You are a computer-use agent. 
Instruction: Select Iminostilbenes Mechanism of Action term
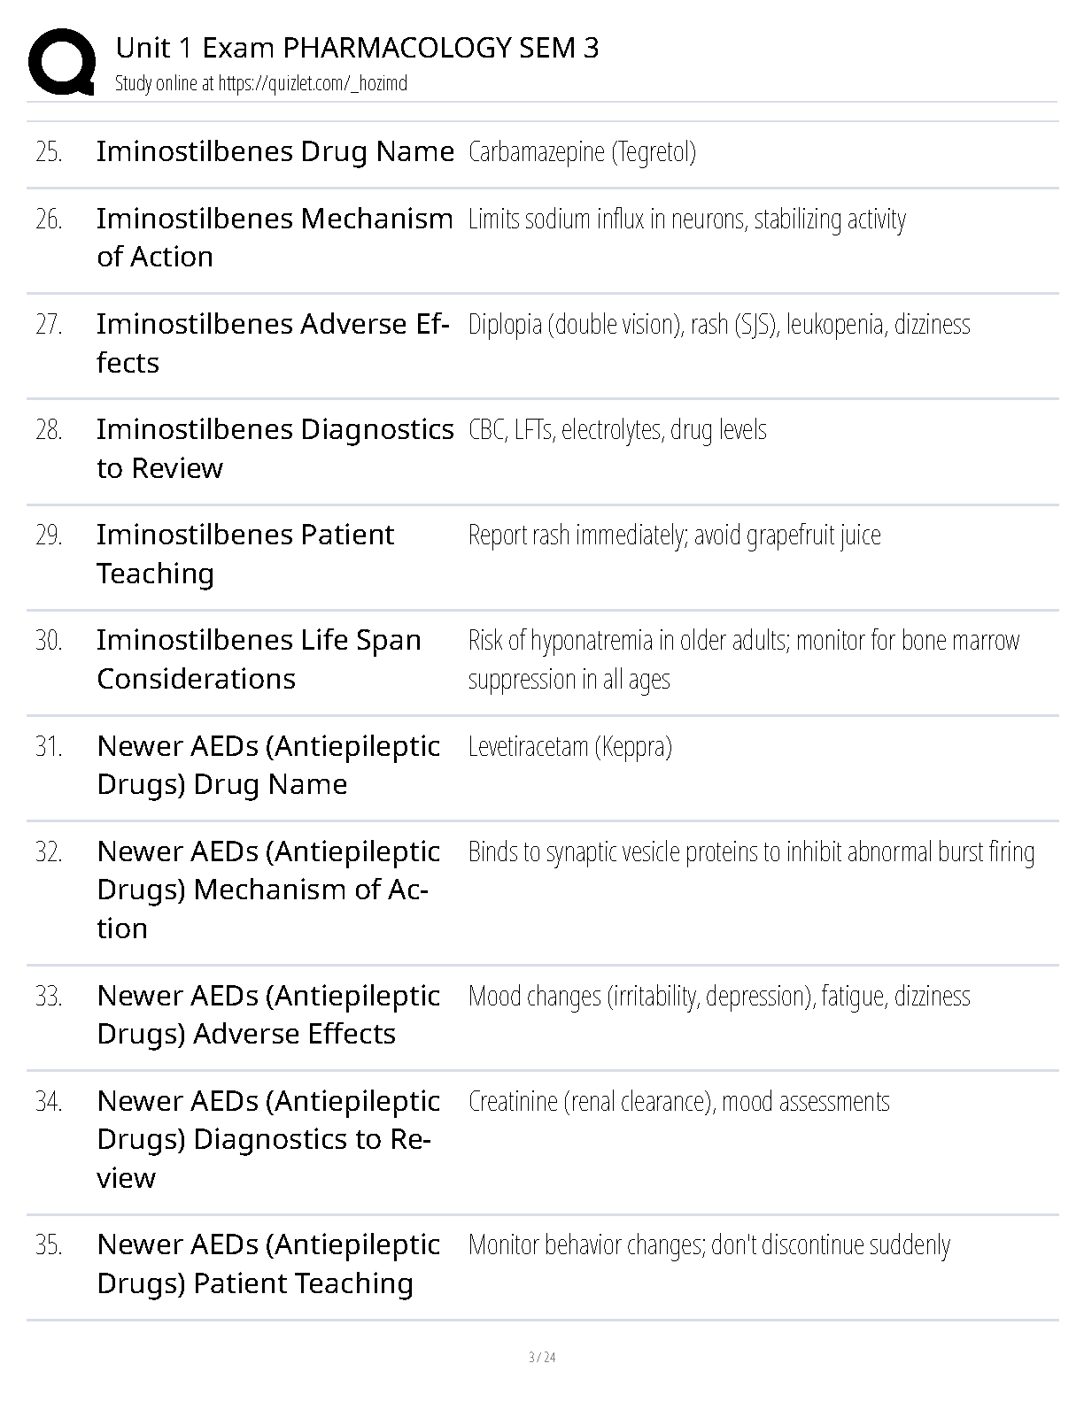[274, 237]
